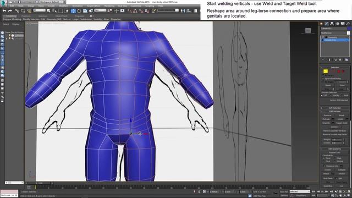Image resolution: width=352 pixels, height=198 pixels.
Task: Activate the Select and Move tool
Action: [x=73, y=10]
